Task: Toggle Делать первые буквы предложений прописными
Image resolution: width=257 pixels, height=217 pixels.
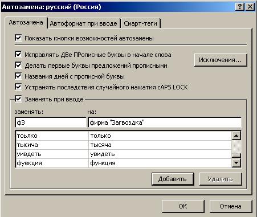Action: [x=18, y=65]
